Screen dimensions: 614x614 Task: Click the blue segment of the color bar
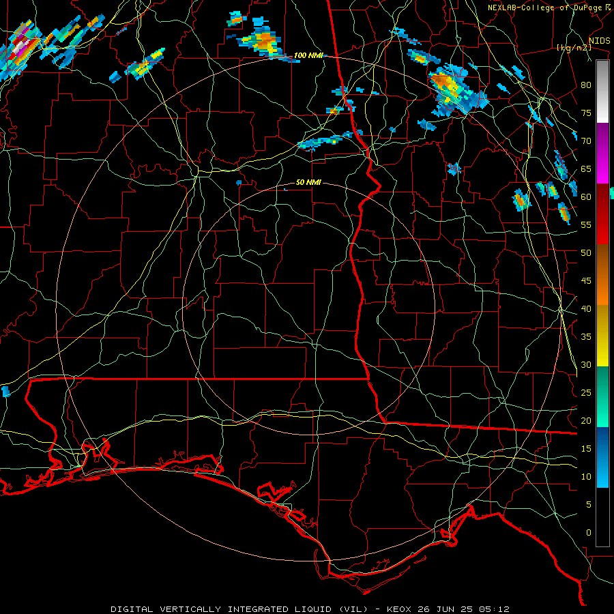[x=602, y=457]
